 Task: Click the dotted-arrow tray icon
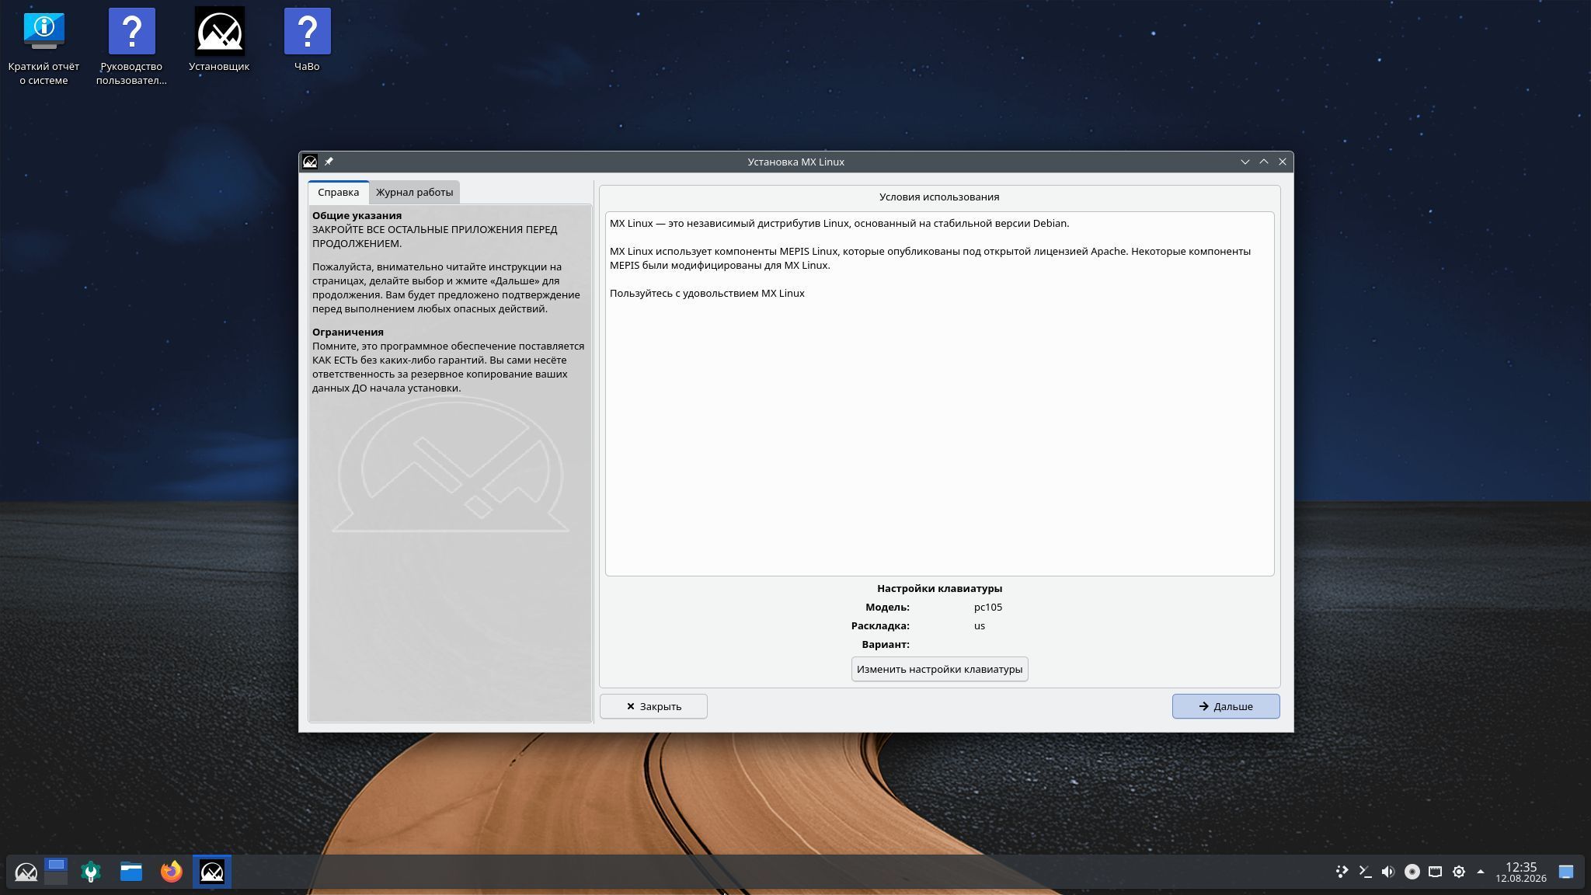coord(1342,872)
